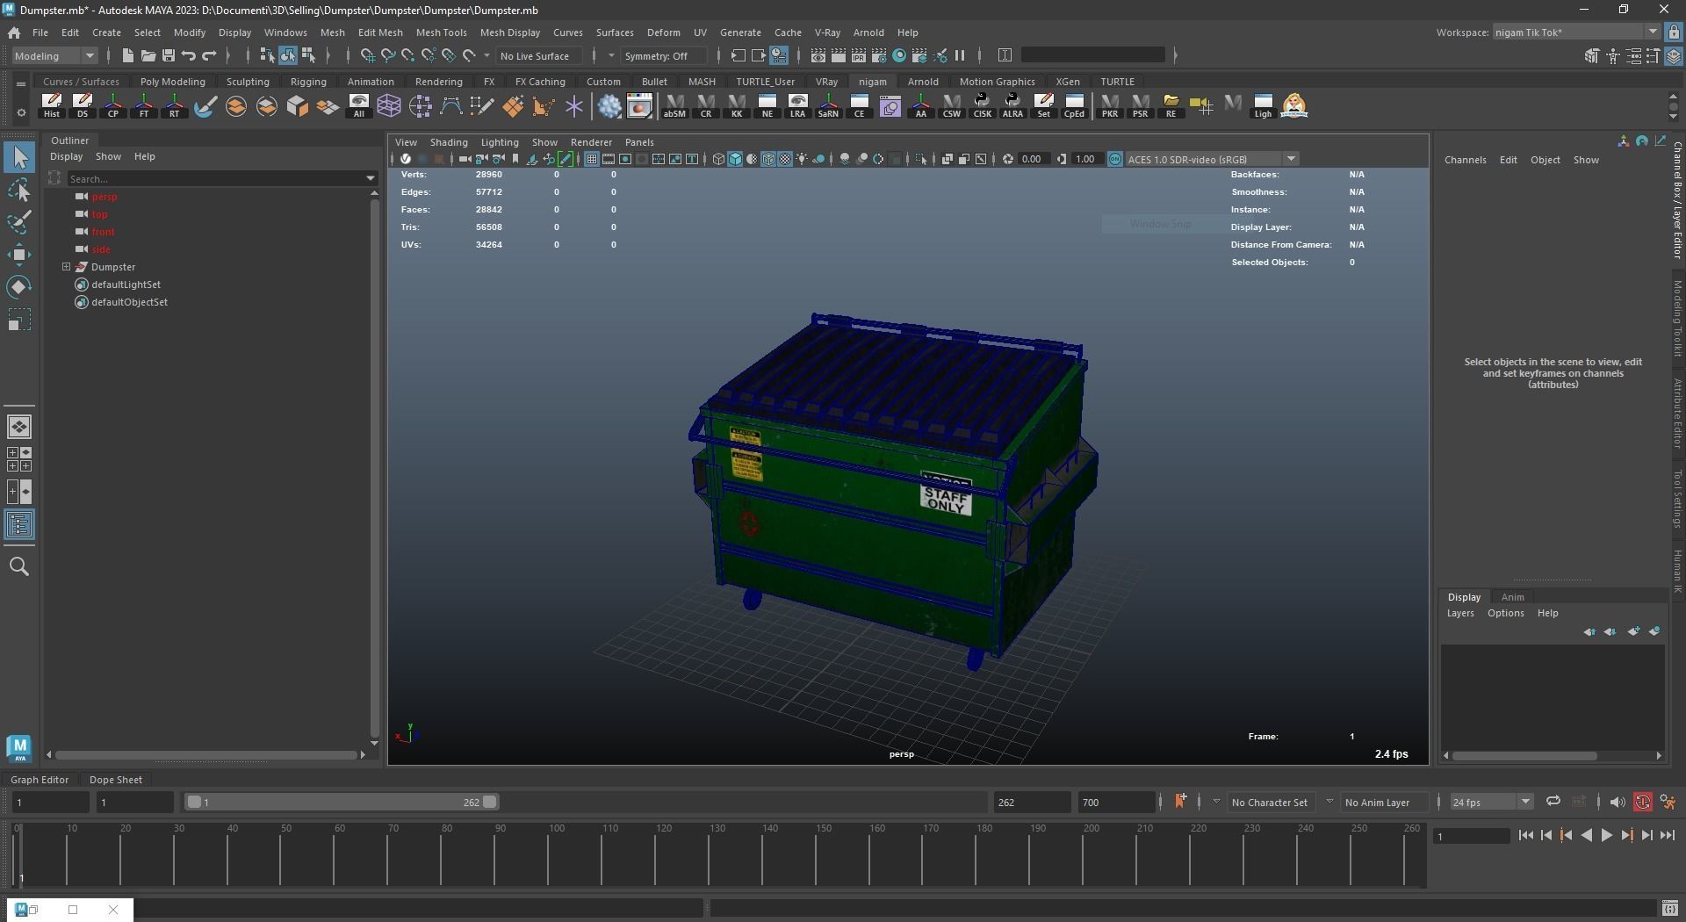Switch to the Poly Modeling shelf tab
Viewport: 1686px width, 922px height.
(x=172, y=82)
